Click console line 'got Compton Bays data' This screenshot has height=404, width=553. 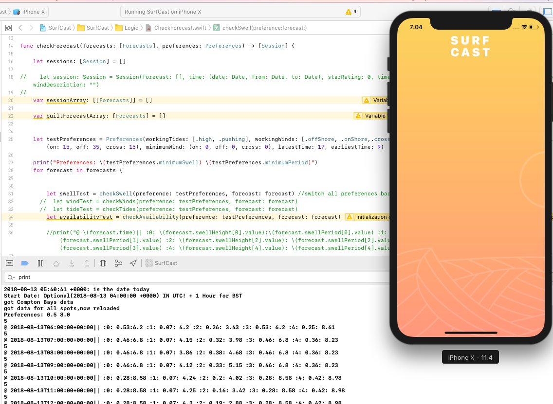(x=38, y=302)
